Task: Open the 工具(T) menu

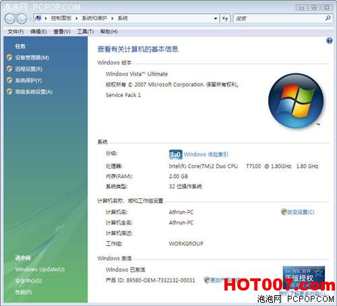Action: pos(85,32)
